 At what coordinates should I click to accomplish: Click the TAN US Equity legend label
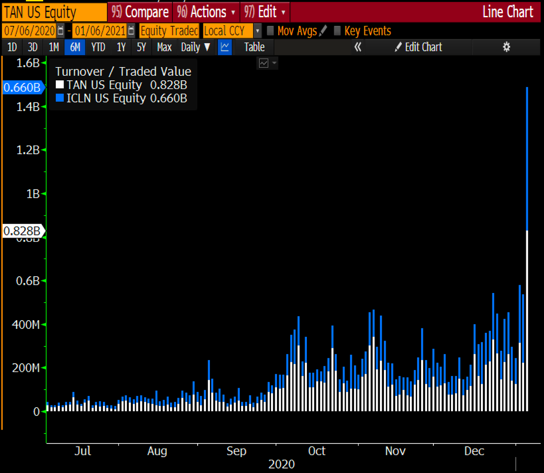[x=104, y=85]
